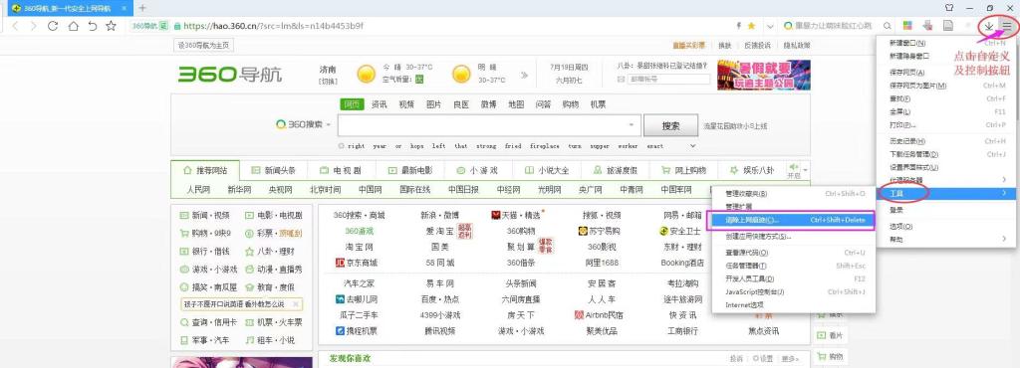Click the 苏宁易购 icon link
1020x368 pixels.
coord(583,231)
